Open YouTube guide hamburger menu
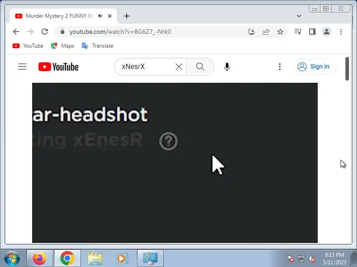This screenshot has height=267, width=357. pyautogui.click(x=22, y=67)
